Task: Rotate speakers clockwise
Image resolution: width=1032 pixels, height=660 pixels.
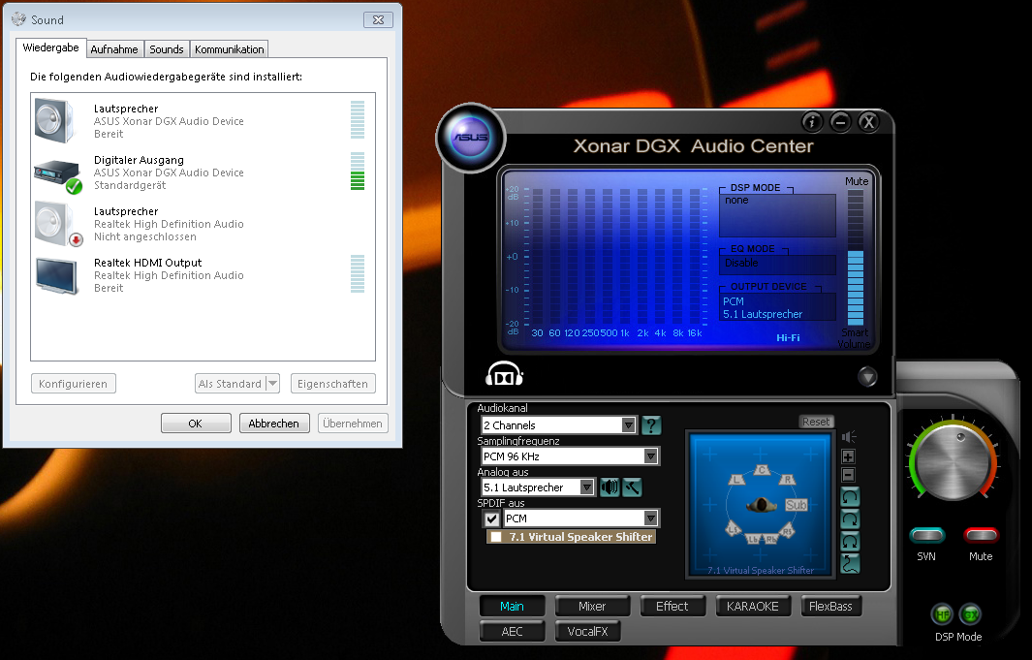Action: point(850,519)
